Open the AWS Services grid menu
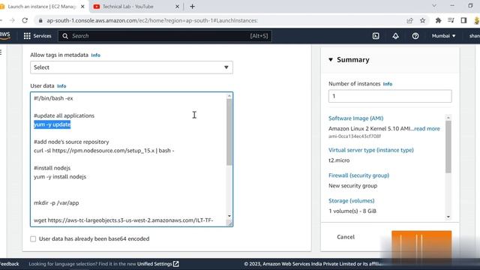 [37, 36]
